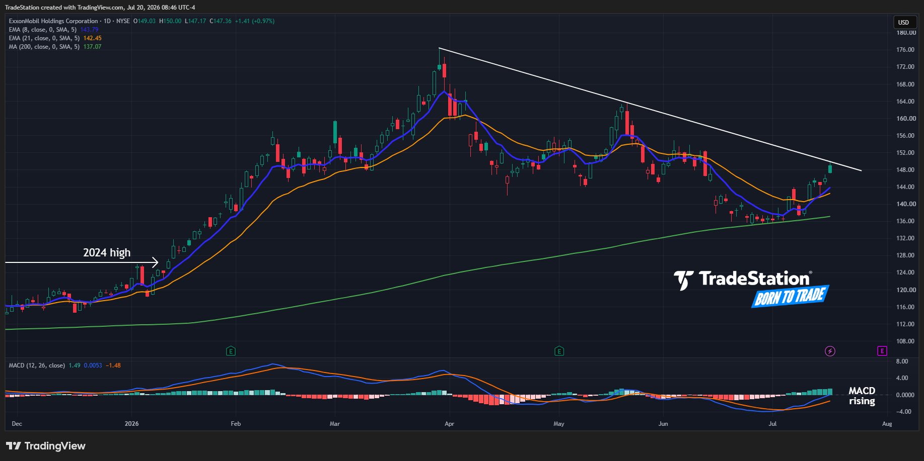Click the MACD histogram value 1.49
The image size is (924, 461).
point(75,365)
